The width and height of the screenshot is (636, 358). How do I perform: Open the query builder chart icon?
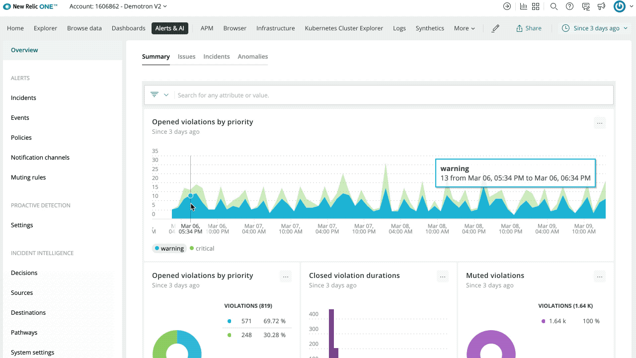(523, 6)
